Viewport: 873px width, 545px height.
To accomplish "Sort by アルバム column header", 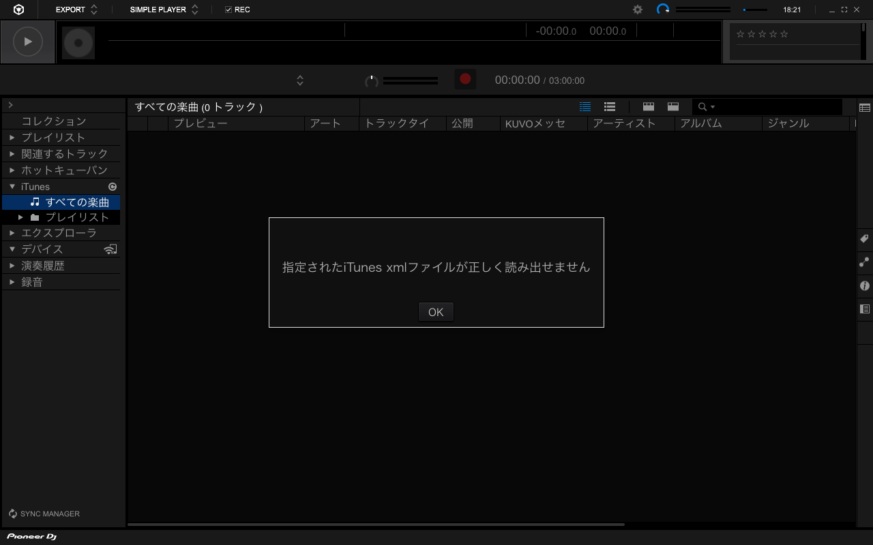I will coord(719,123).
